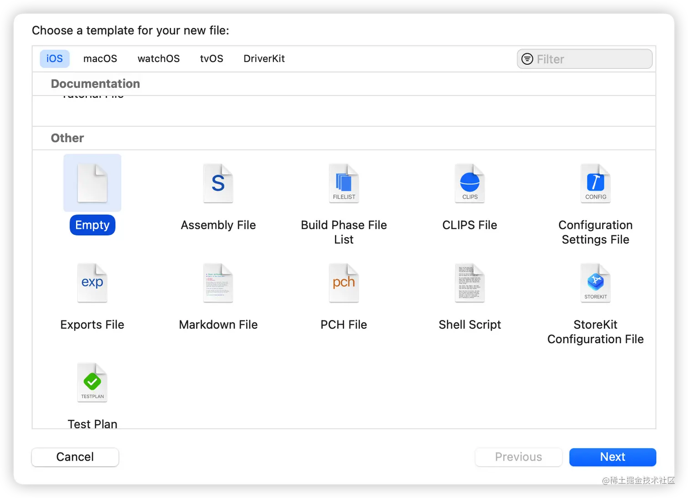Choose the Test Plan template icon
Viewport: 688px width, 498px height.
click(x=92, y=382)
